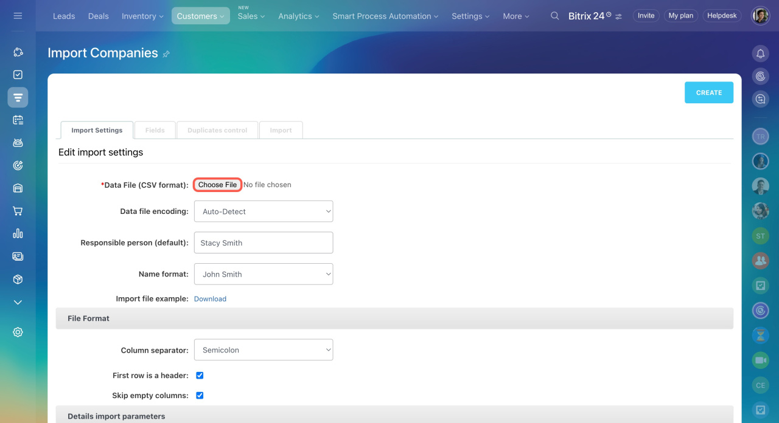The width and height of the screenshot is (779, 423).
Task: Open the ST user chat avatar
Action: pyautogui.click(x=760, y=236)
